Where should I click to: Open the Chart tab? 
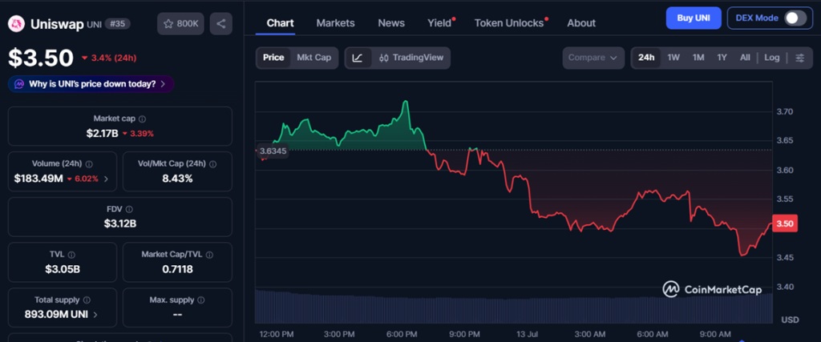280,23
